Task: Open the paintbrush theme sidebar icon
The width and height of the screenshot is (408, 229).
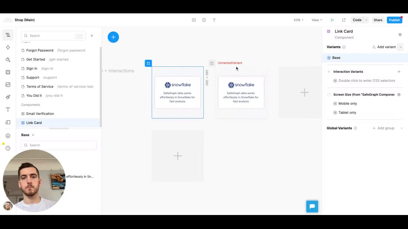Action: tap(8, 97)
